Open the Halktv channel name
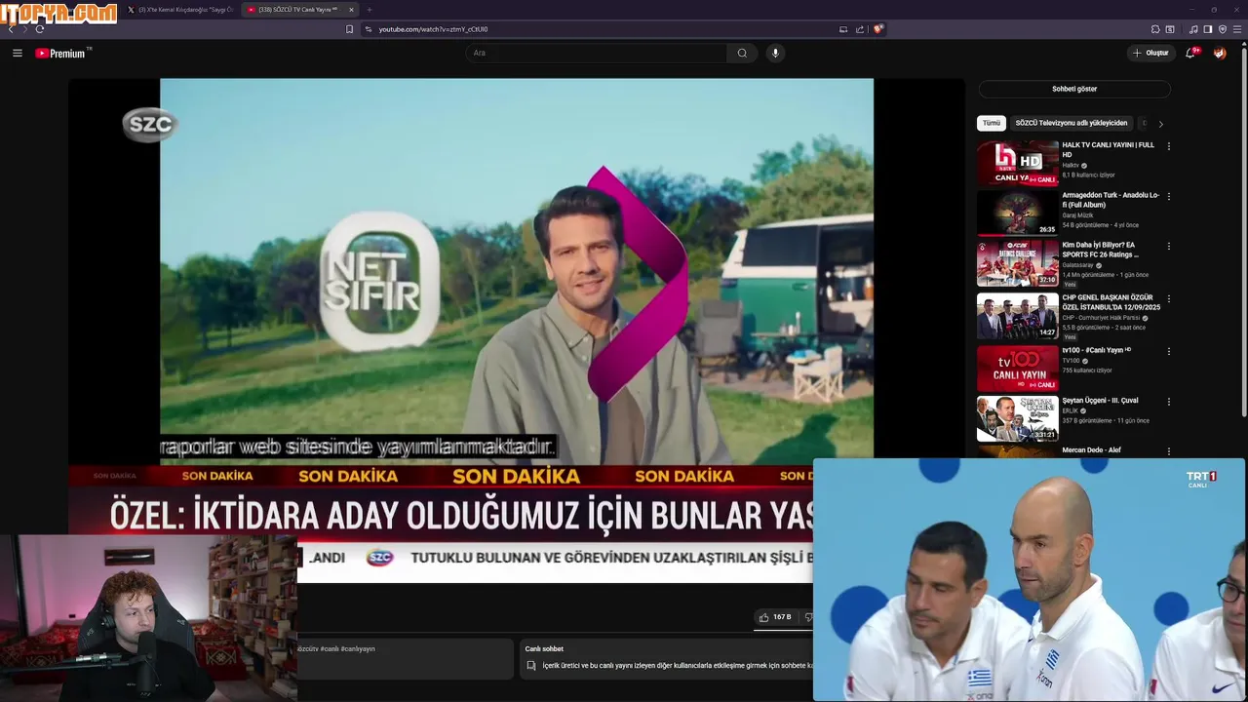The width and height of the screenshot is (1248, 702). point(1071,166)
